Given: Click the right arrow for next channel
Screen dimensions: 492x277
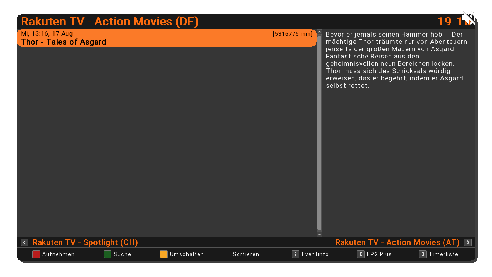Looking at the screenshot, I should [468, 242].
